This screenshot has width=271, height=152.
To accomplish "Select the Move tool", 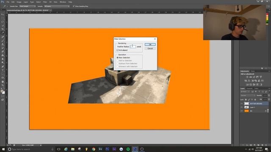I will coord(3,14).
